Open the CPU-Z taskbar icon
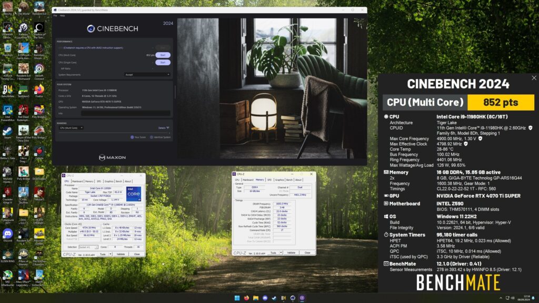Image resolution: width=539 pixels, height=303 pixels. [x=302, y=298]
